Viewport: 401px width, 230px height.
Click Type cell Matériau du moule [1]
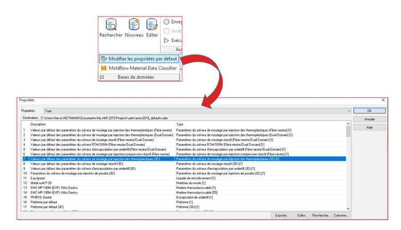coord(191,183)
